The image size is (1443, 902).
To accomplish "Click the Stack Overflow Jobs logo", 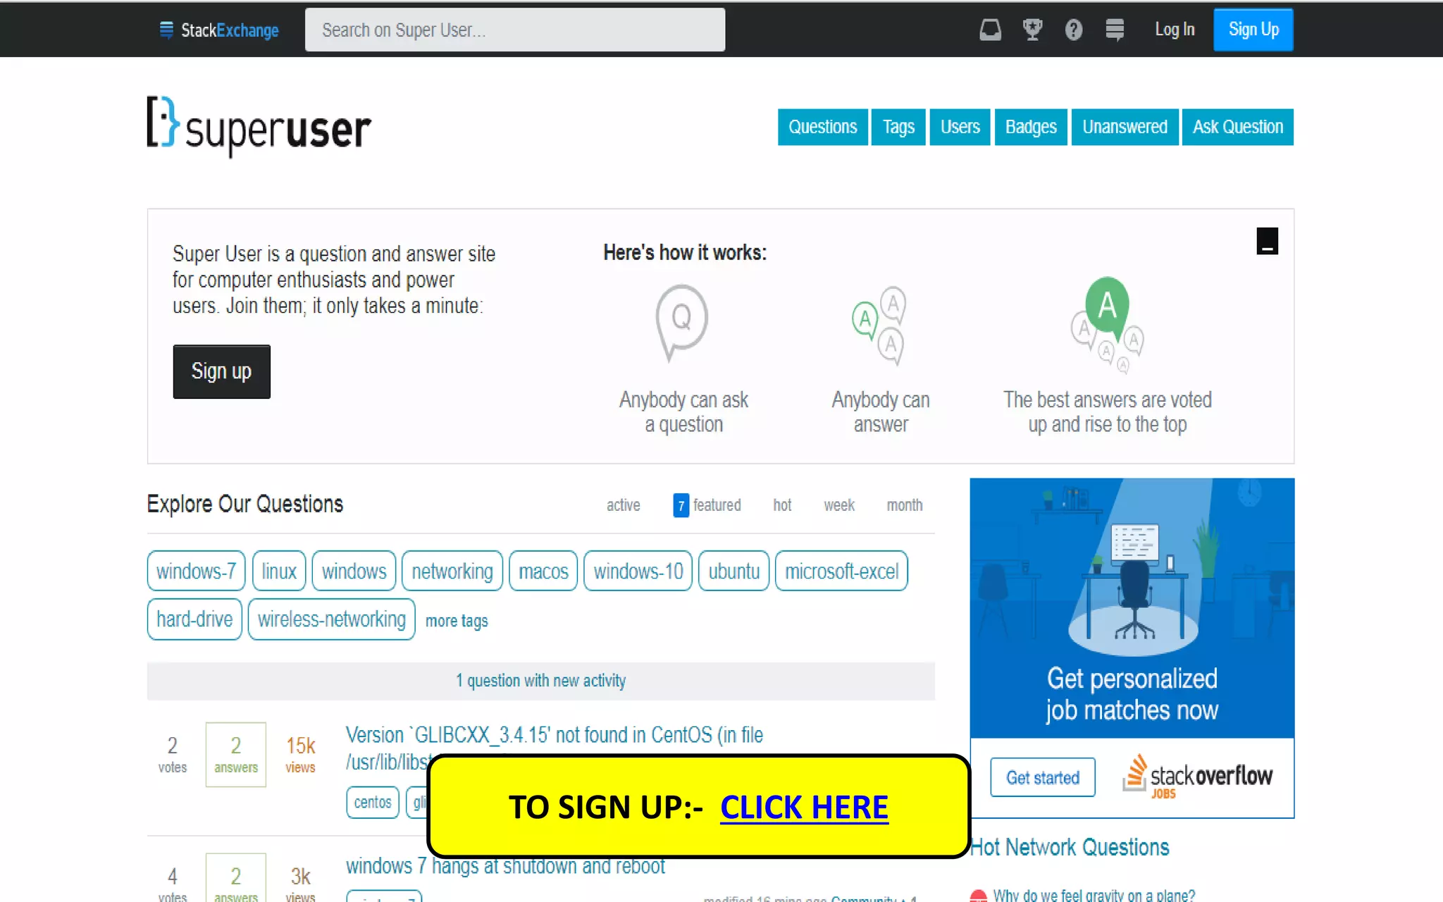I will pos(1196,777).
